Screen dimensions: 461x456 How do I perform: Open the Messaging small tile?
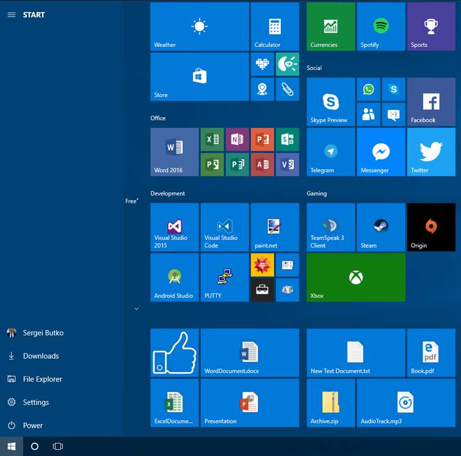(393, 115)
